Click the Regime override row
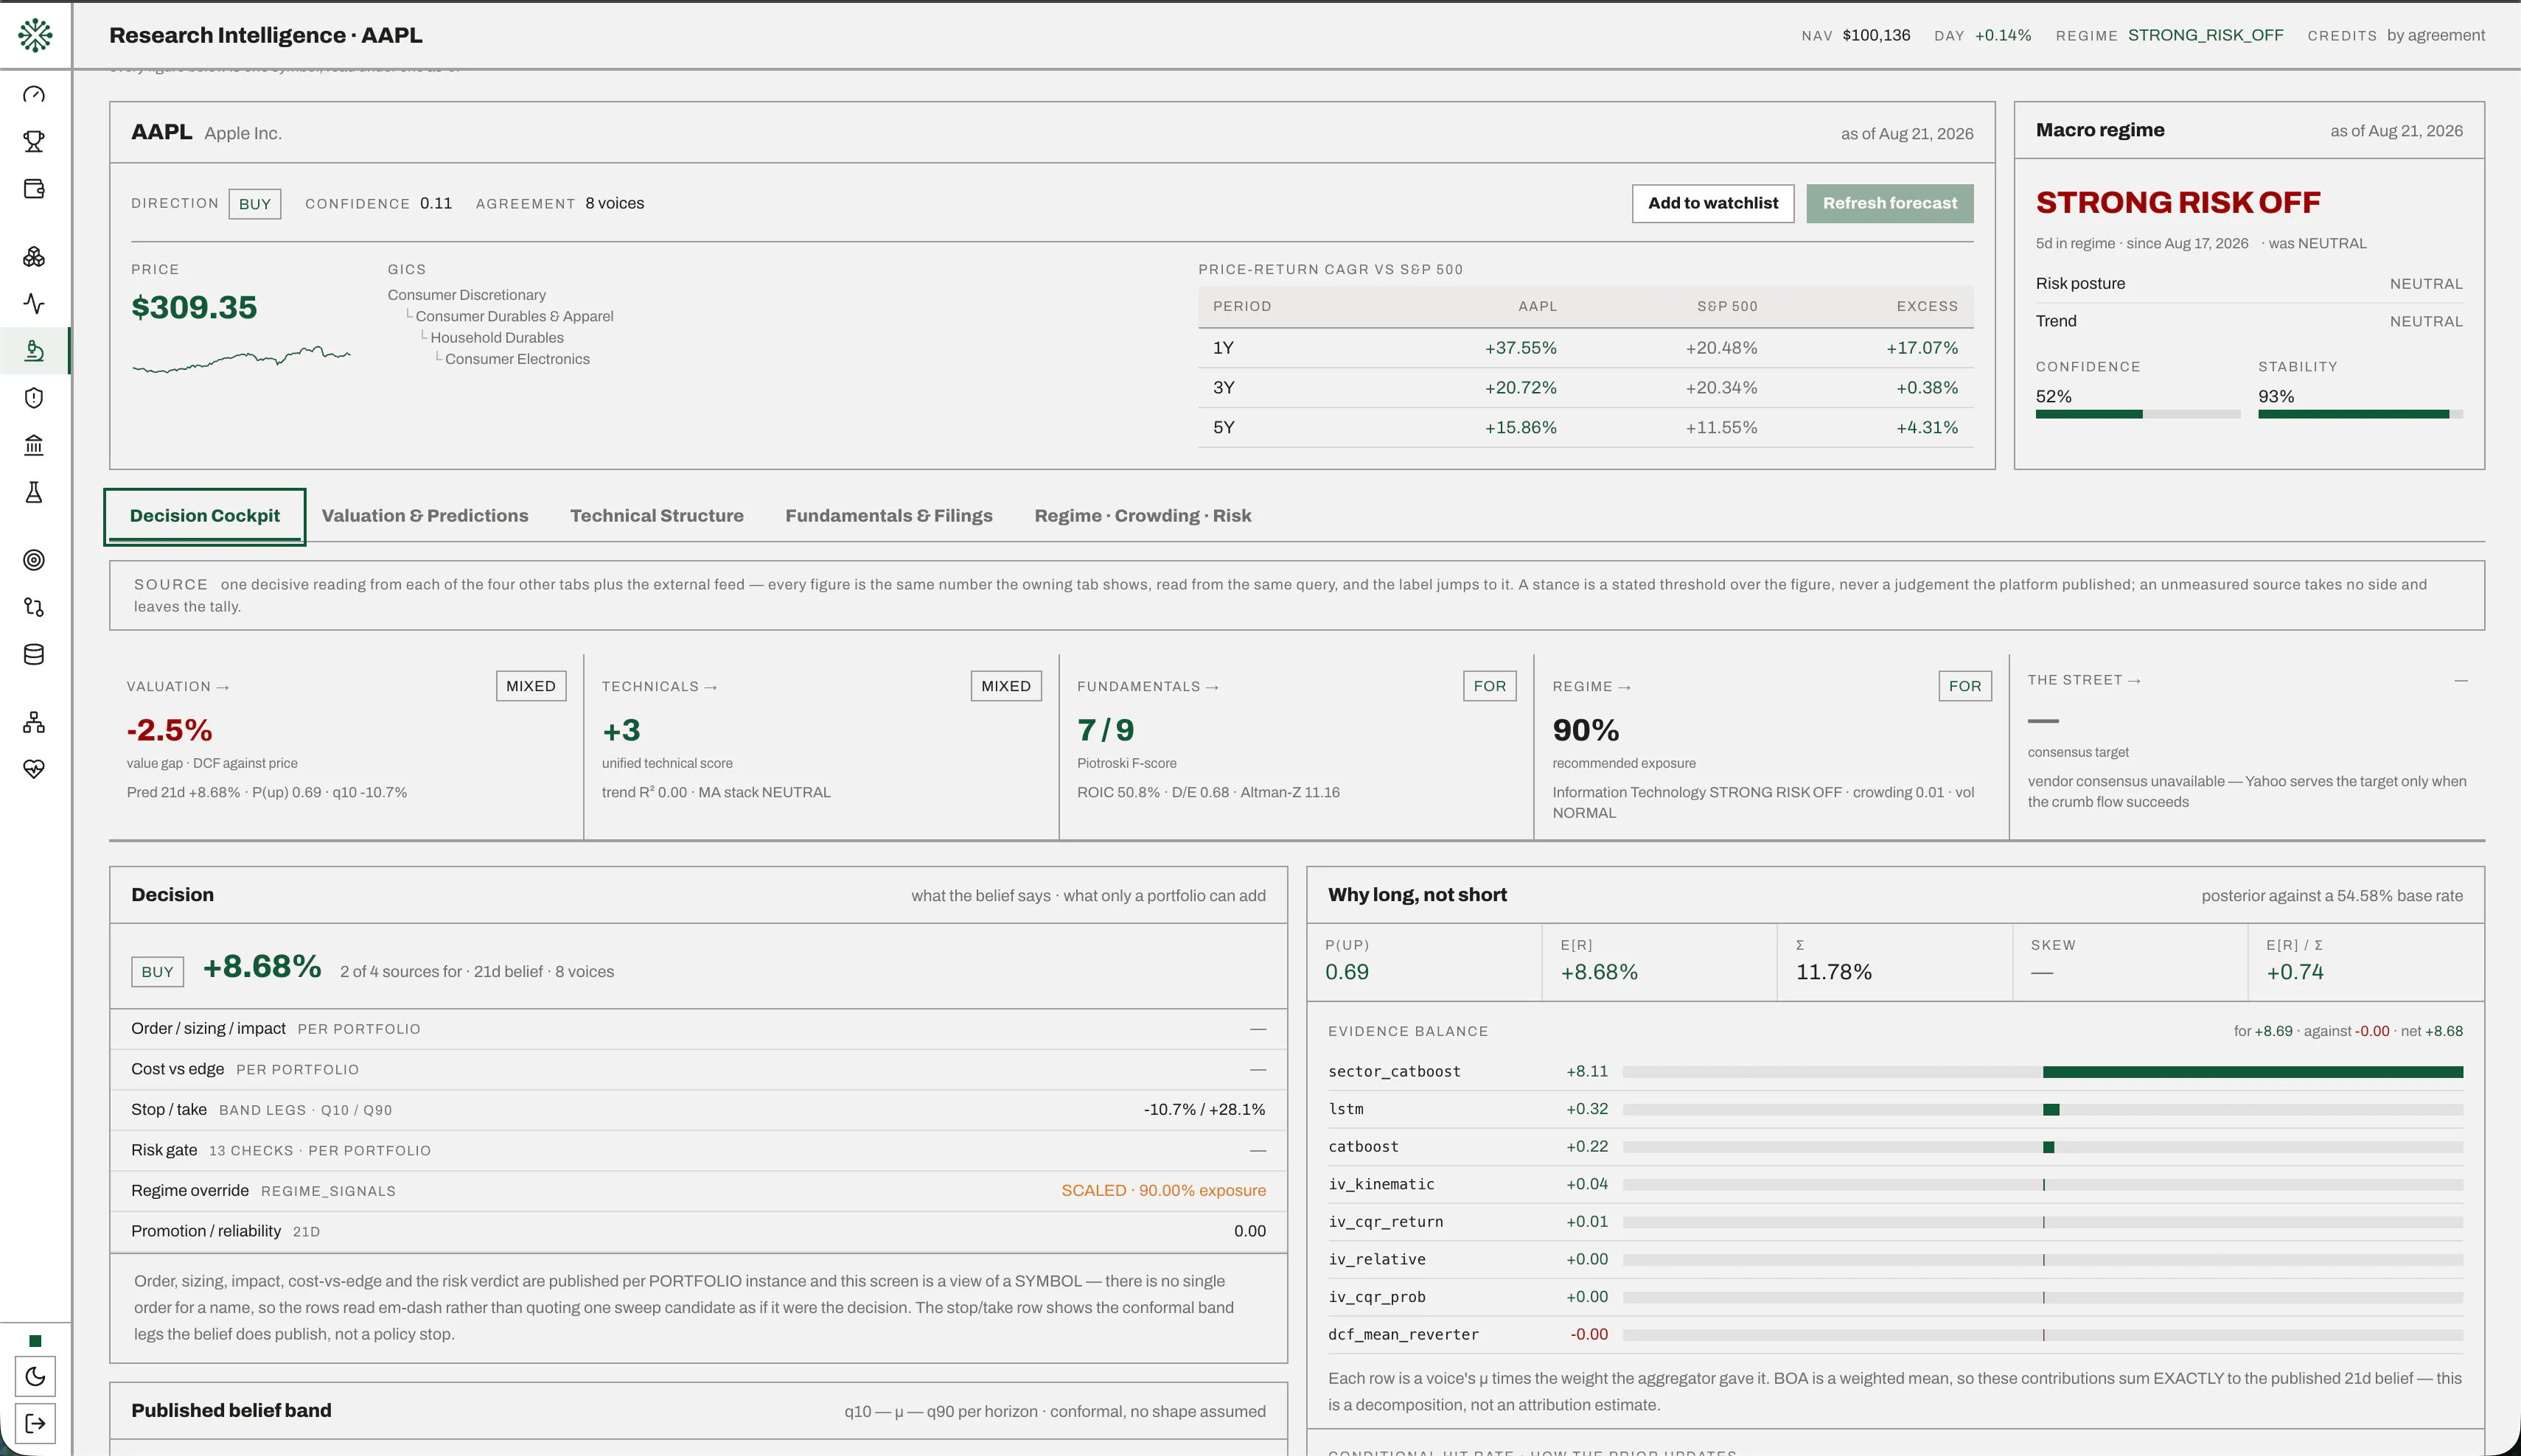 pos(698,1191)
